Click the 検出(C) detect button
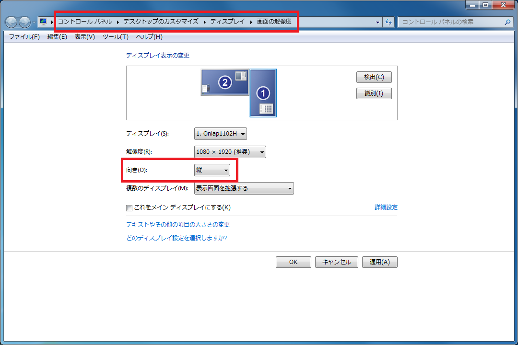The image size is (518, 345). click(374, 77)
